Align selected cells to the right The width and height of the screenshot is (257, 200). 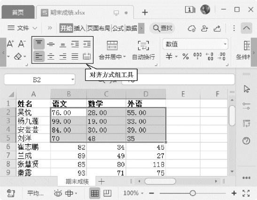click(63, 57)
